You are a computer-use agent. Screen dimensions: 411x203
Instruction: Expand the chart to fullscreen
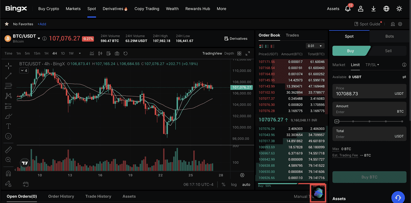[248, 54]
